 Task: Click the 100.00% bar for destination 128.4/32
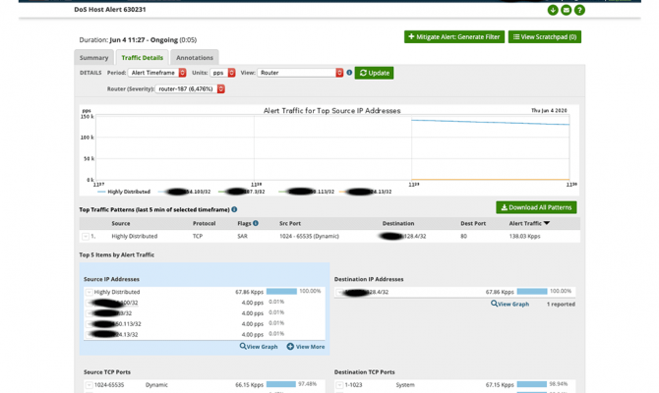point(532,292)
